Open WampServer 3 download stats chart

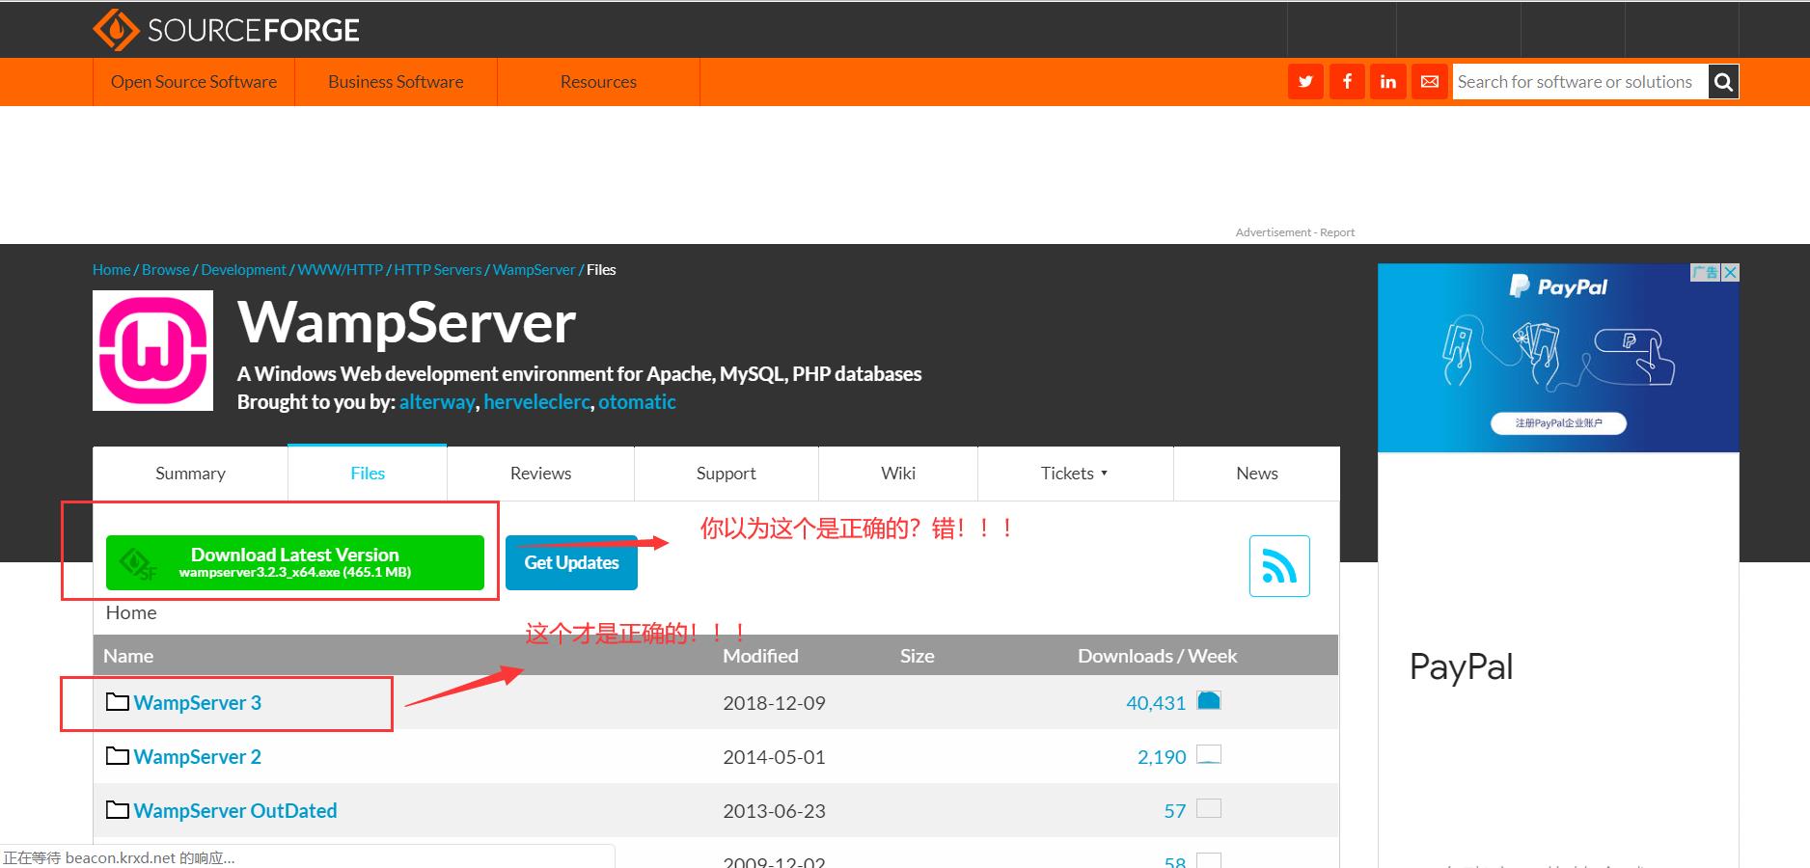(1209, 701)
